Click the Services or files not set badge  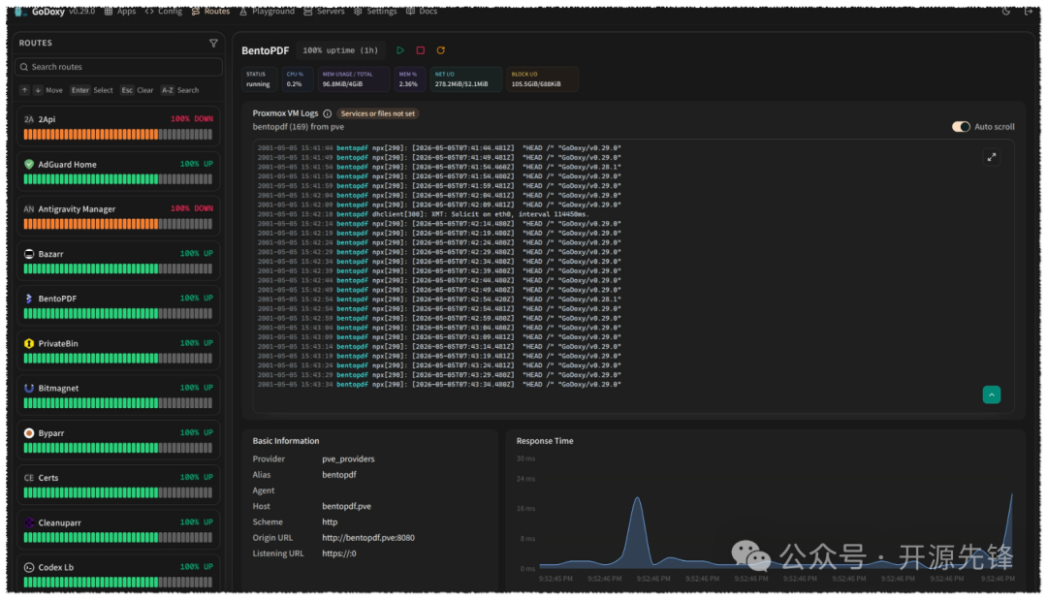[x=378, y=113]
